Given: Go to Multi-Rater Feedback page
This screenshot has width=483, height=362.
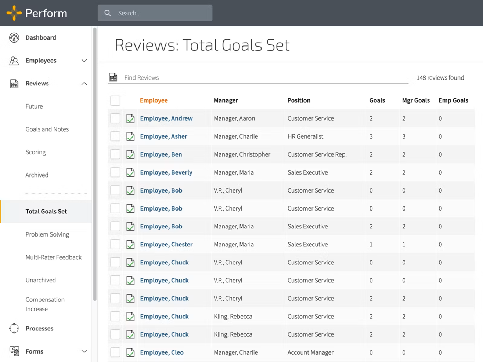Looking at the screenshot, I should 54,257.
